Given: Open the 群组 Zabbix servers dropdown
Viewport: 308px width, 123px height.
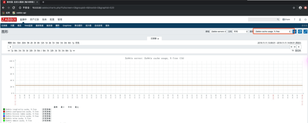Looking at the screenshot, I should 218,31.
